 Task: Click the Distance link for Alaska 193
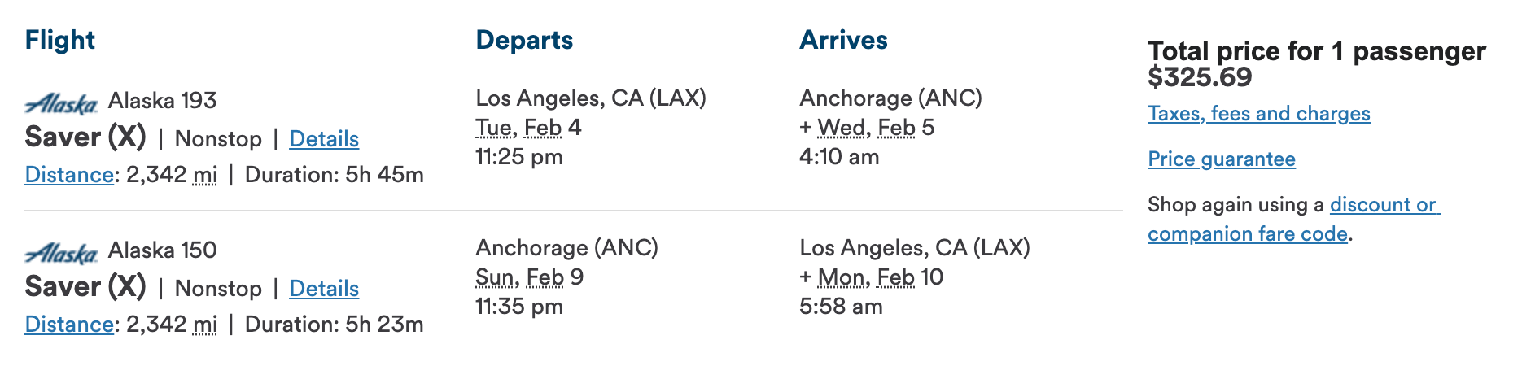(69, 175)
